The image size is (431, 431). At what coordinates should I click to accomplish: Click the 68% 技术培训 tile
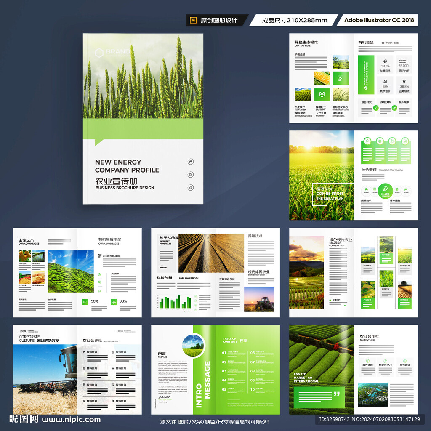pos(385,85)
